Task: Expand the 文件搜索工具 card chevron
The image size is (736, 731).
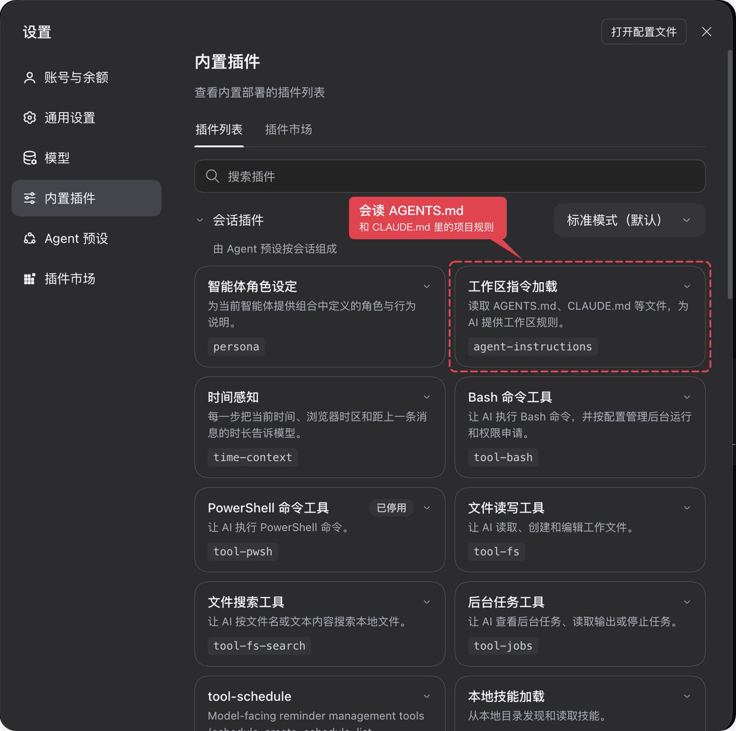Action: (x=427, y=602)
